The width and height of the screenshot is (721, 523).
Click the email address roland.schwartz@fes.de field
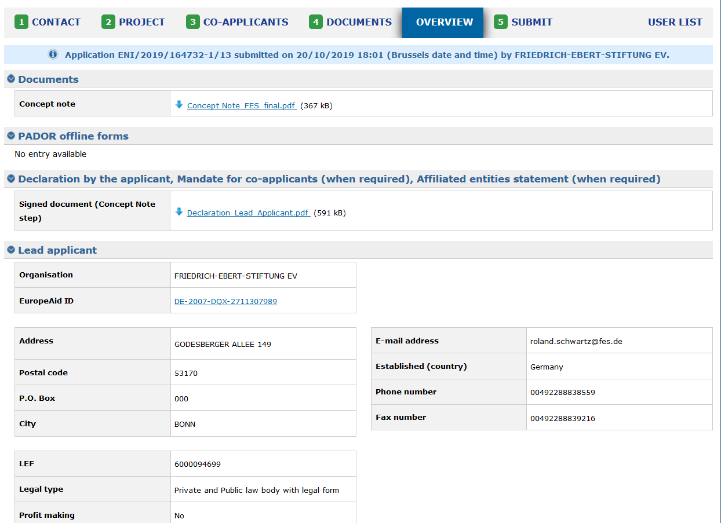click(x=576, y=342)
